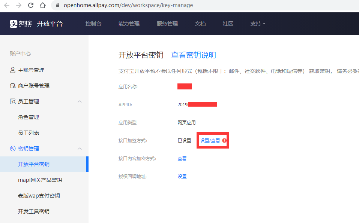The height and width of the screenshot is (223, 359).
Task: Open the 文档 navigation item
Action: click(x=200, y=24)
